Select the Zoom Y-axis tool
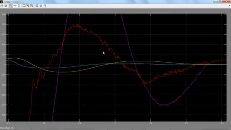231x130 pixels. click(x=19, y=6)
